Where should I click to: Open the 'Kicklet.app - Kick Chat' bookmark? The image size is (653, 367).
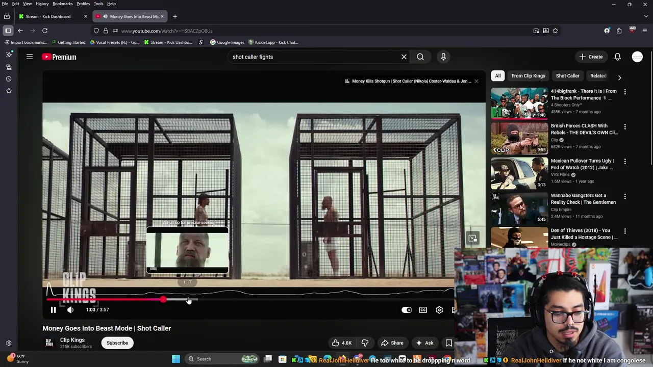[273, 42]
